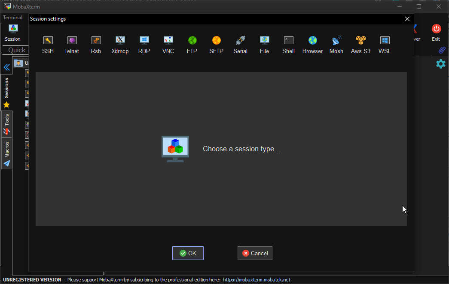Image resolution: width=449 pixels, height=284 pixels.
Task: Select the SSH session type
Action: pyautogui.click(x=48, y=45)
